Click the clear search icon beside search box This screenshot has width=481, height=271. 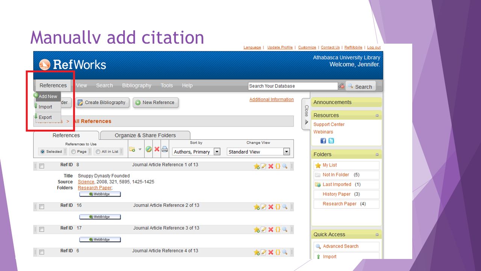tap(341, 86)
